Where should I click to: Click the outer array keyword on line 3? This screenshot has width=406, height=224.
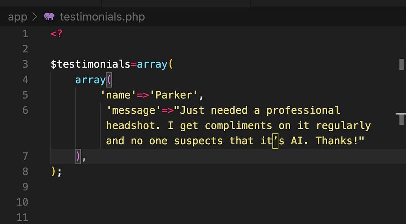(x=152, y=64)
